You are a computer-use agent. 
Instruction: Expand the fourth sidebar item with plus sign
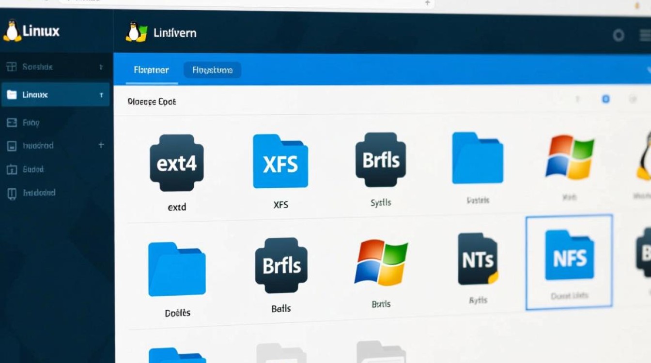click(x=100, y=145)
